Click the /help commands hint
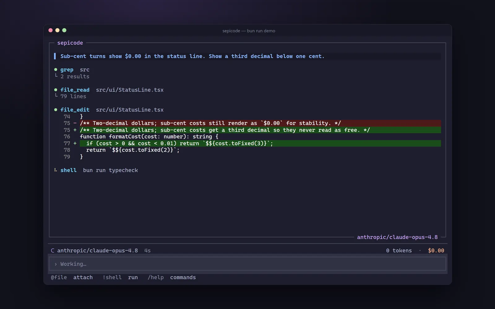The height and width of the screenshot is (309, 495). coord(172,277)
